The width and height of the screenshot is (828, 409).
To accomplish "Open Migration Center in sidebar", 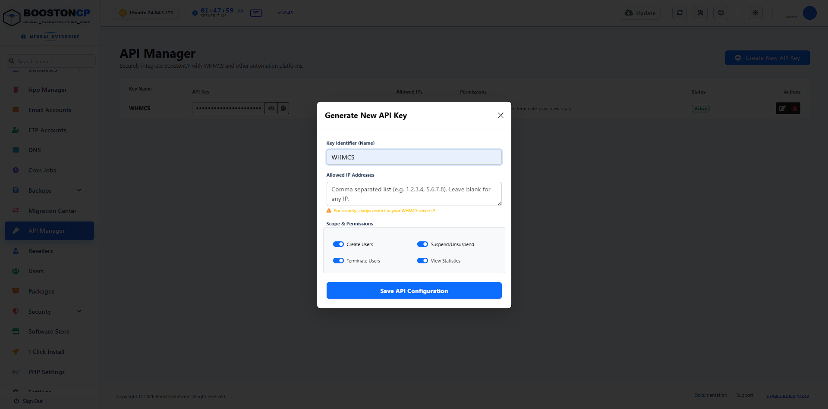I will (52, 211).
